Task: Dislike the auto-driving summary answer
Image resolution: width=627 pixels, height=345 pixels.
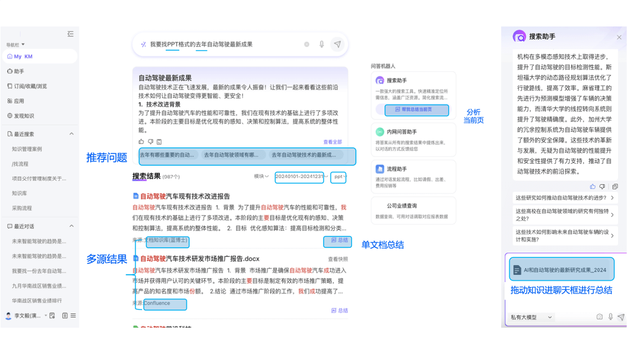Action: [x=150, y=142]
